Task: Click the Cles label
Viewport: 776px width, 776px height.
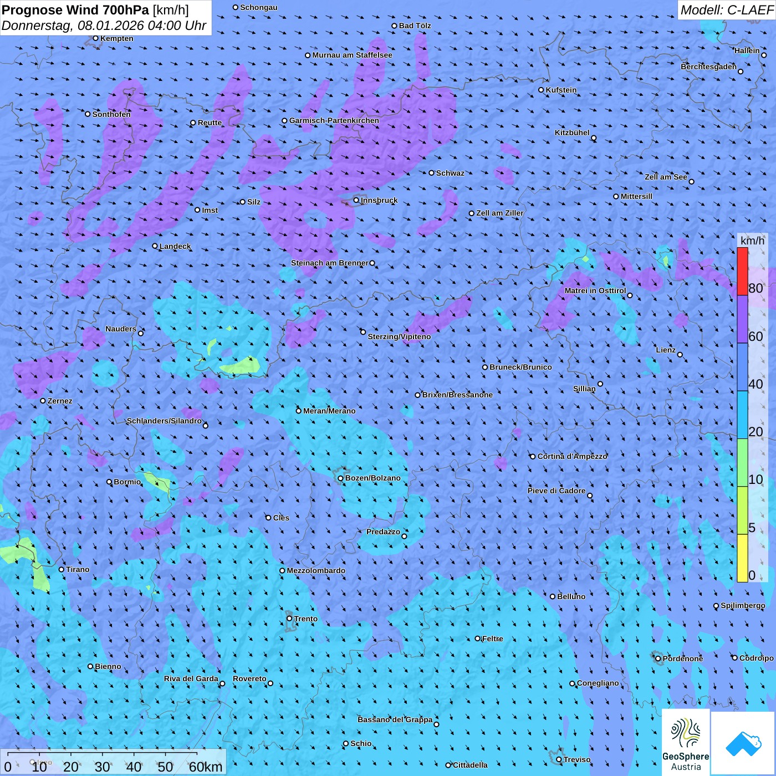Action: click(281, 518)
